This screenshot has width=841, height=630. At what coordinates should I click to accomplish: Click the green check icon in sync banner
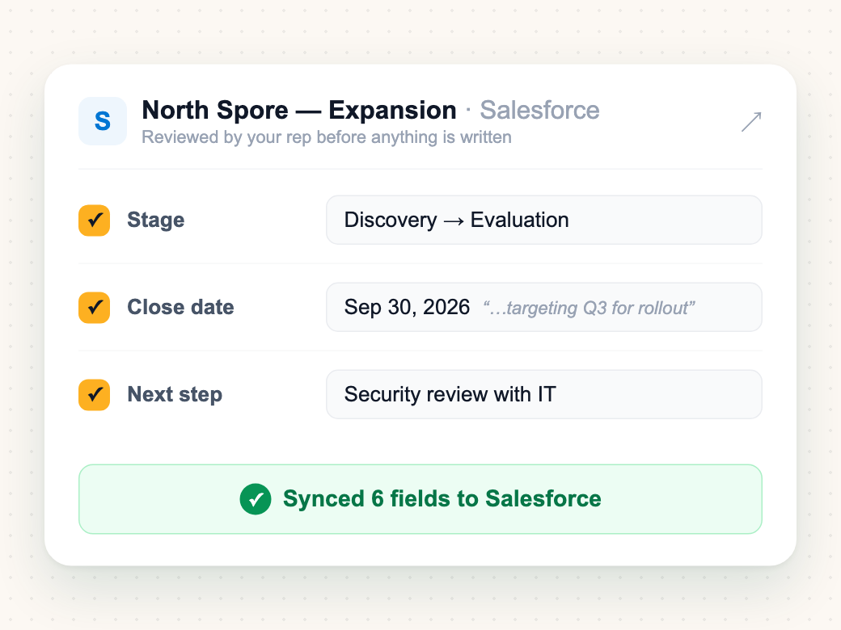[256, 499]
